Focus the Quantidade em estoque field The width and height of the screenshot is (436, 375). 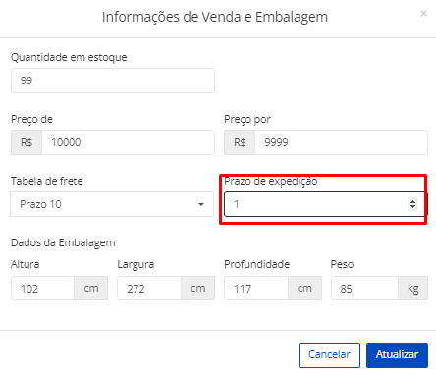tap(113, 80)
